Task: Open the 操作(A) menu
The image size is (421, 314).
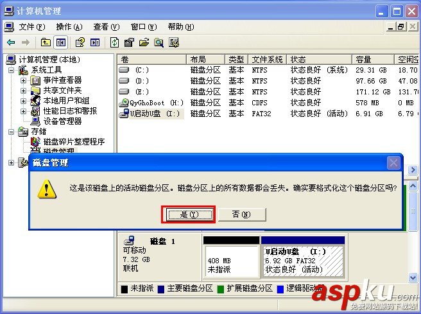Action: point(69,27)
